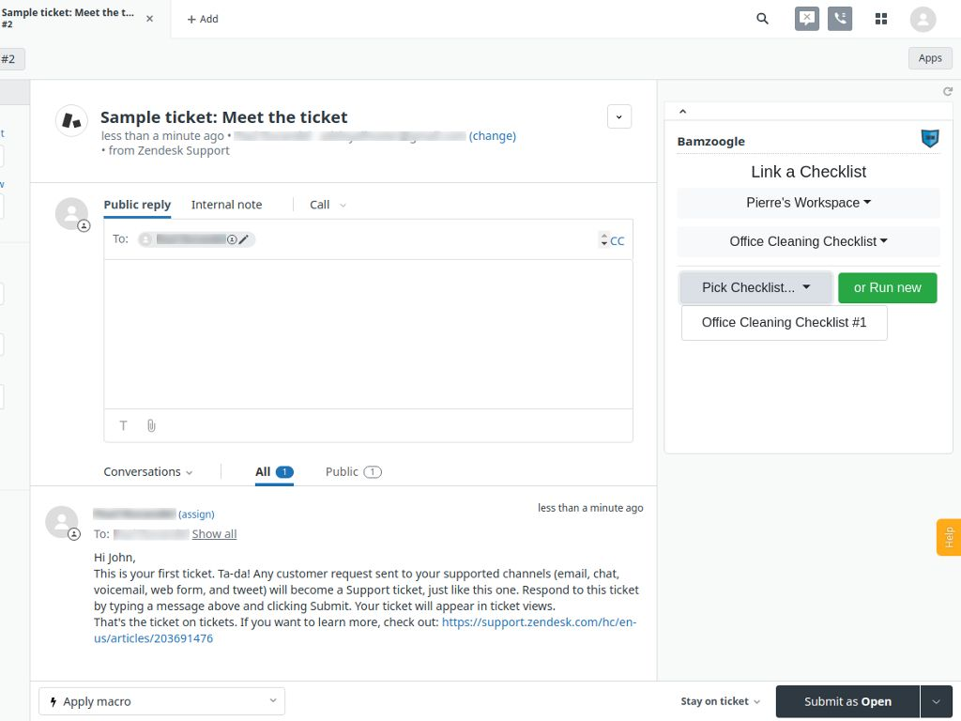Collapse the Bamzoogle app panel
Screen dimensions: 961x721
tap(682, 112)
